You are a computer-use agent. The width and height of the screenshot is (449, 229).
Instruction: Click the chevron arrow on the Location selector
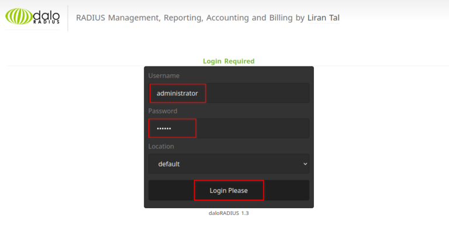pos(305,164)
